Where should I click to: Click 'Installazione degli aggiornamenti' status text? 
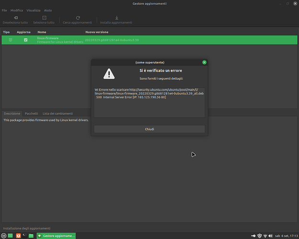coord(27,228)
